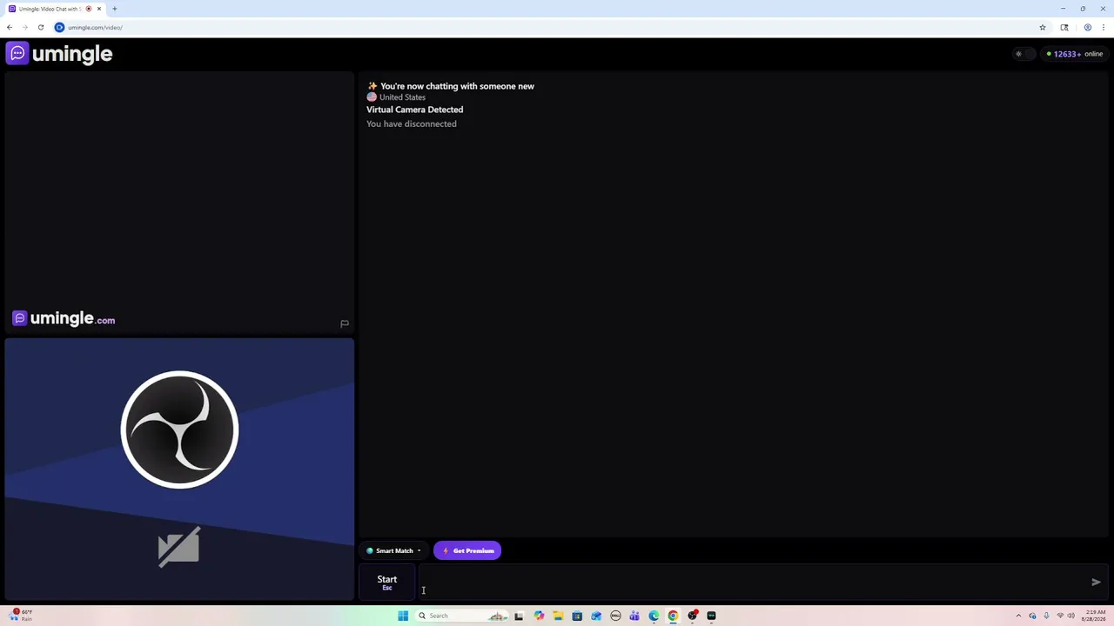Open Copilot from the taskbar
1114x626 pixels.
click(539, 616)
